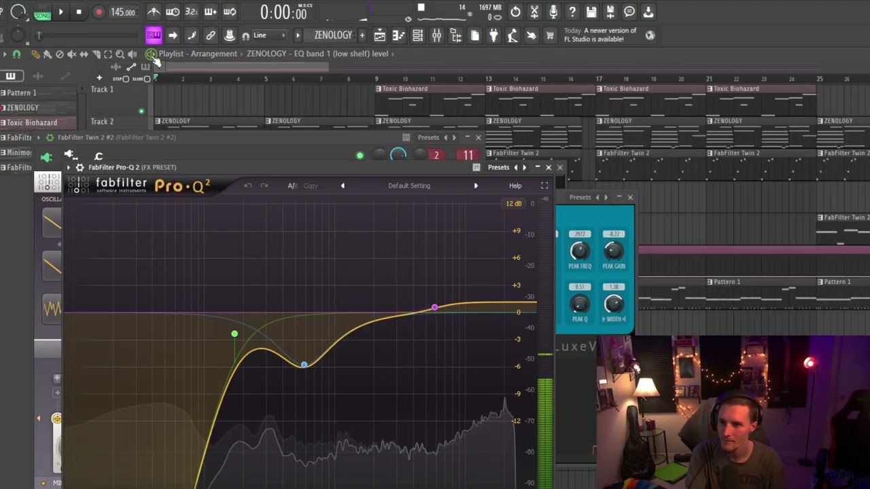Click the globe icon beside news
This screenshot has height=489, width=870.
[x=650, y=35]
